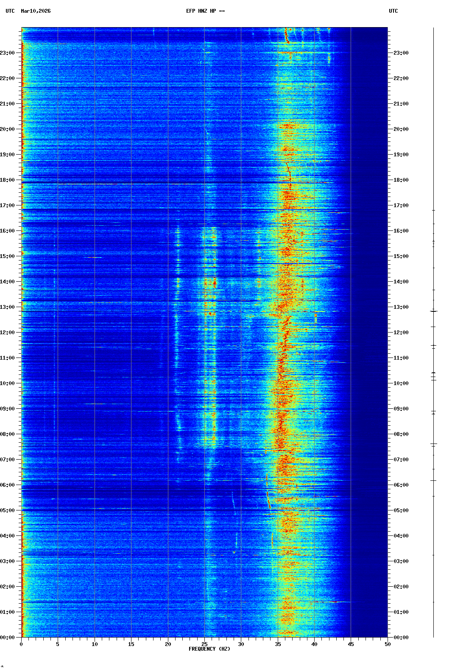Select the 21:00 marker on right time axis

click(401, 104)
